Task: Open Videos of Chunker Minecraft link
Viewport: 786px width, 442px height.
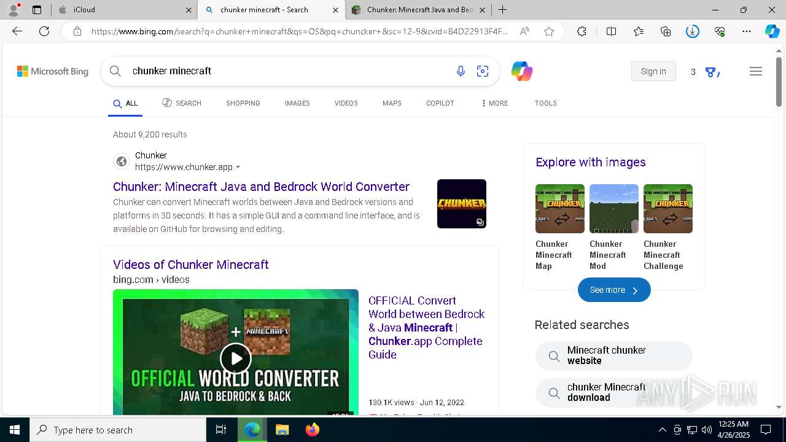Action: 191,265
